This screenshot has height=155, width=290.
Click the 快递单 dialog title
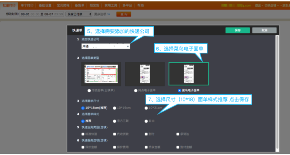(x=77, y=30)
